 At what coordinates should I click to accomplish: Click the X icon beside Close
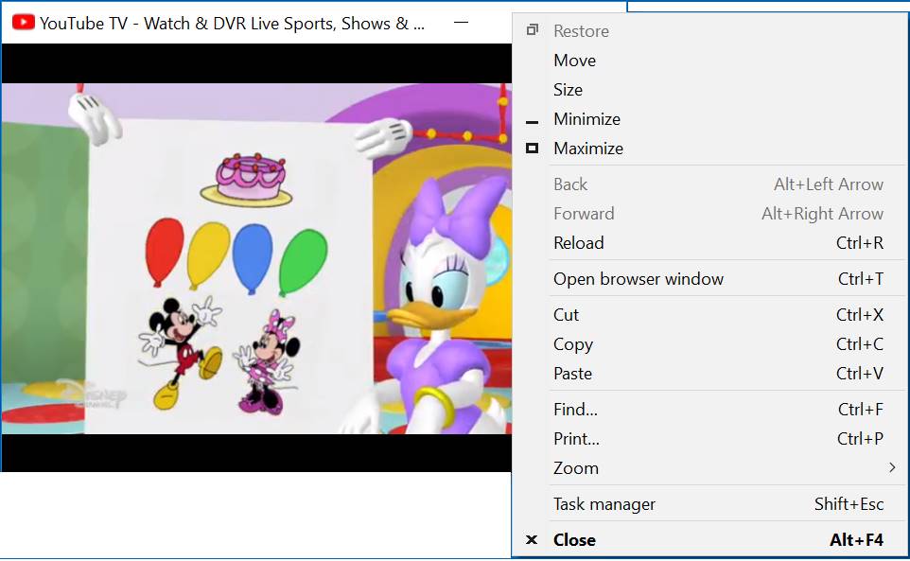click(x=531, y=539)
